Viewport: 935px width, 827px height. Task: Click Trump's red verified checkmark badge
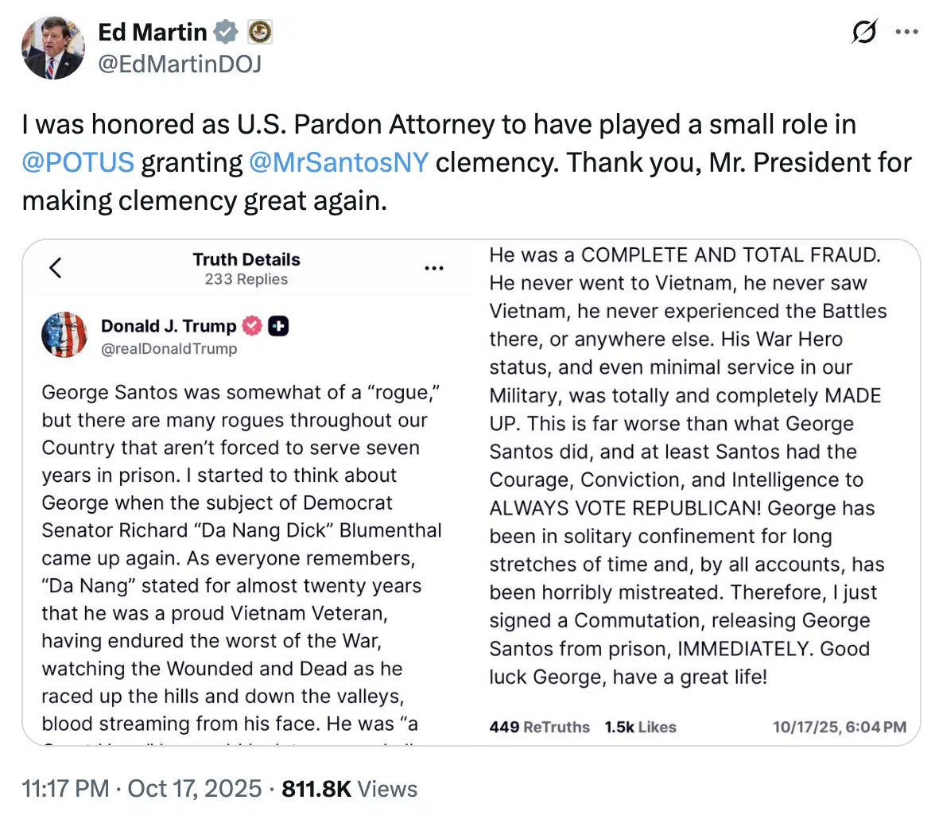(252, 326)
